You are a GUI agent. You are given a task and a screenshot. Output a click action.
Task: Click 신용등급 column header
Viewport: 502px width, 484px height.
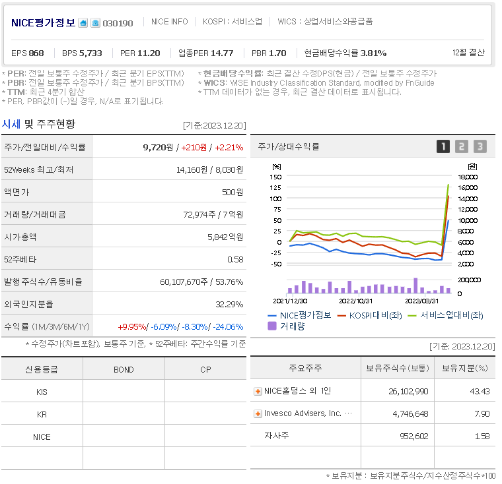pos(42,369)
